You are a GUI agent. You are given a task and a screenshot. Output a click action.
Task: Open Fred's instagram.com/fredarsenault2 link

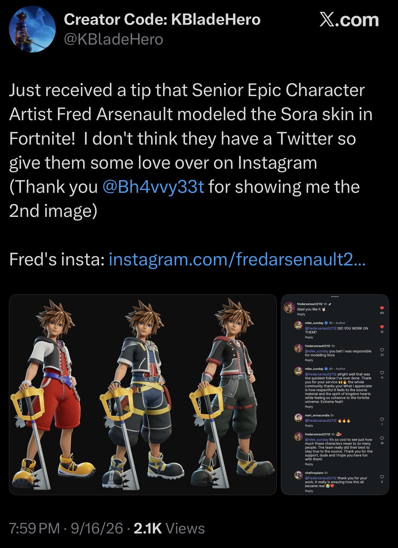click(237, 259)
